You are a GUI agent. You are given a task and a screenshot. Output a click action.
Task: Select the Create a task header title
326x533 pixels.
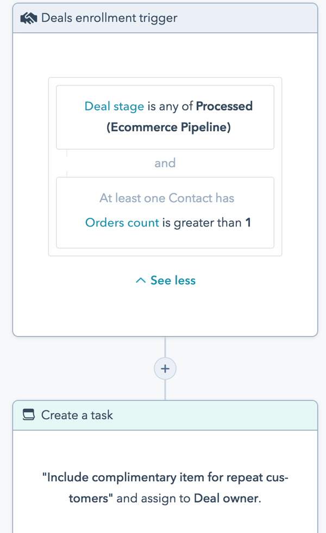click(77, 415)
